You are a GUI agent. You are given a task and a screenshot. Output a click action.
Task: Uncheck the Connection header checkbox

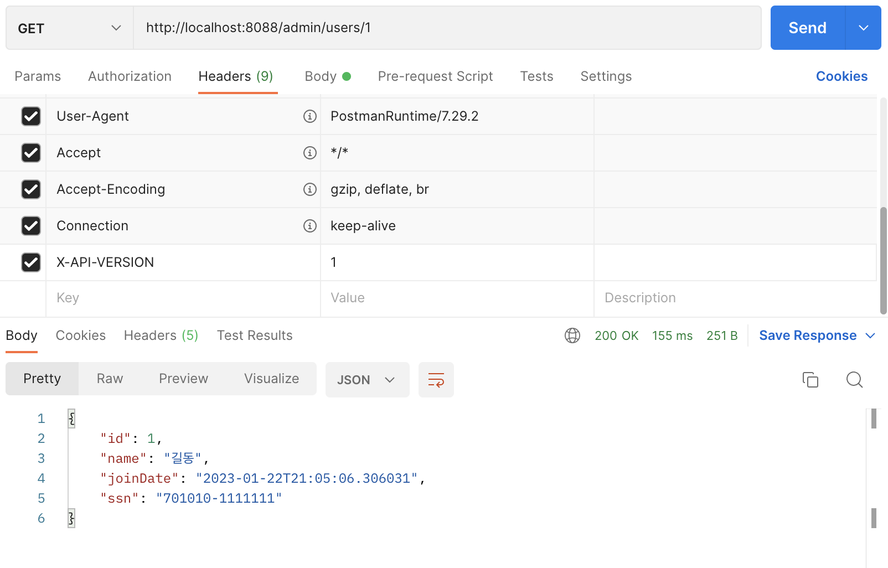[31, 226]
